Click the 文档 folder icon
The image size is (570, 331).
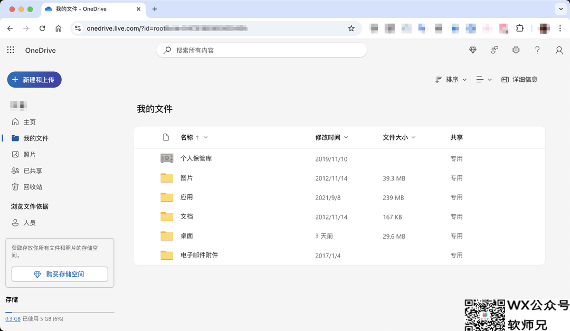[167, 216]
